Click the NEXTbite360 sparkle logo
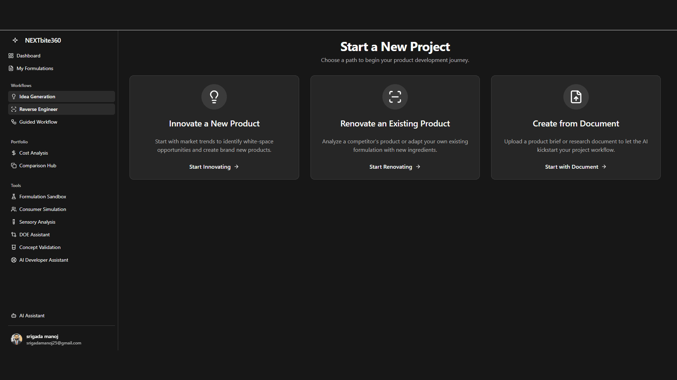The image size is (677, 380). 15,40
